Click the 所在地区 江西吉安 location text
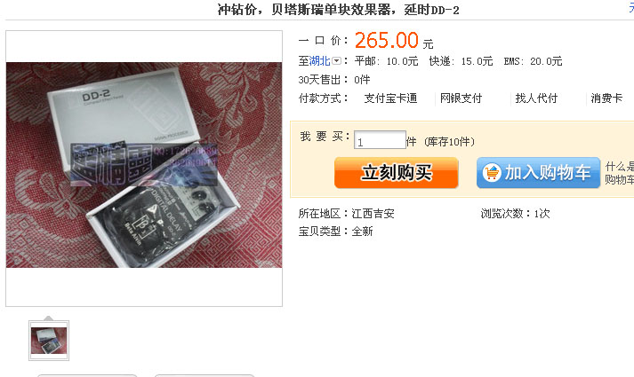The width and height of the screenshot is (634, 377). 347,213
